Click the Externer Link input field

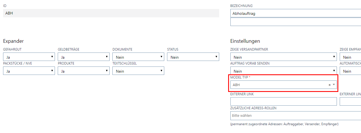[x=283, y=101]
